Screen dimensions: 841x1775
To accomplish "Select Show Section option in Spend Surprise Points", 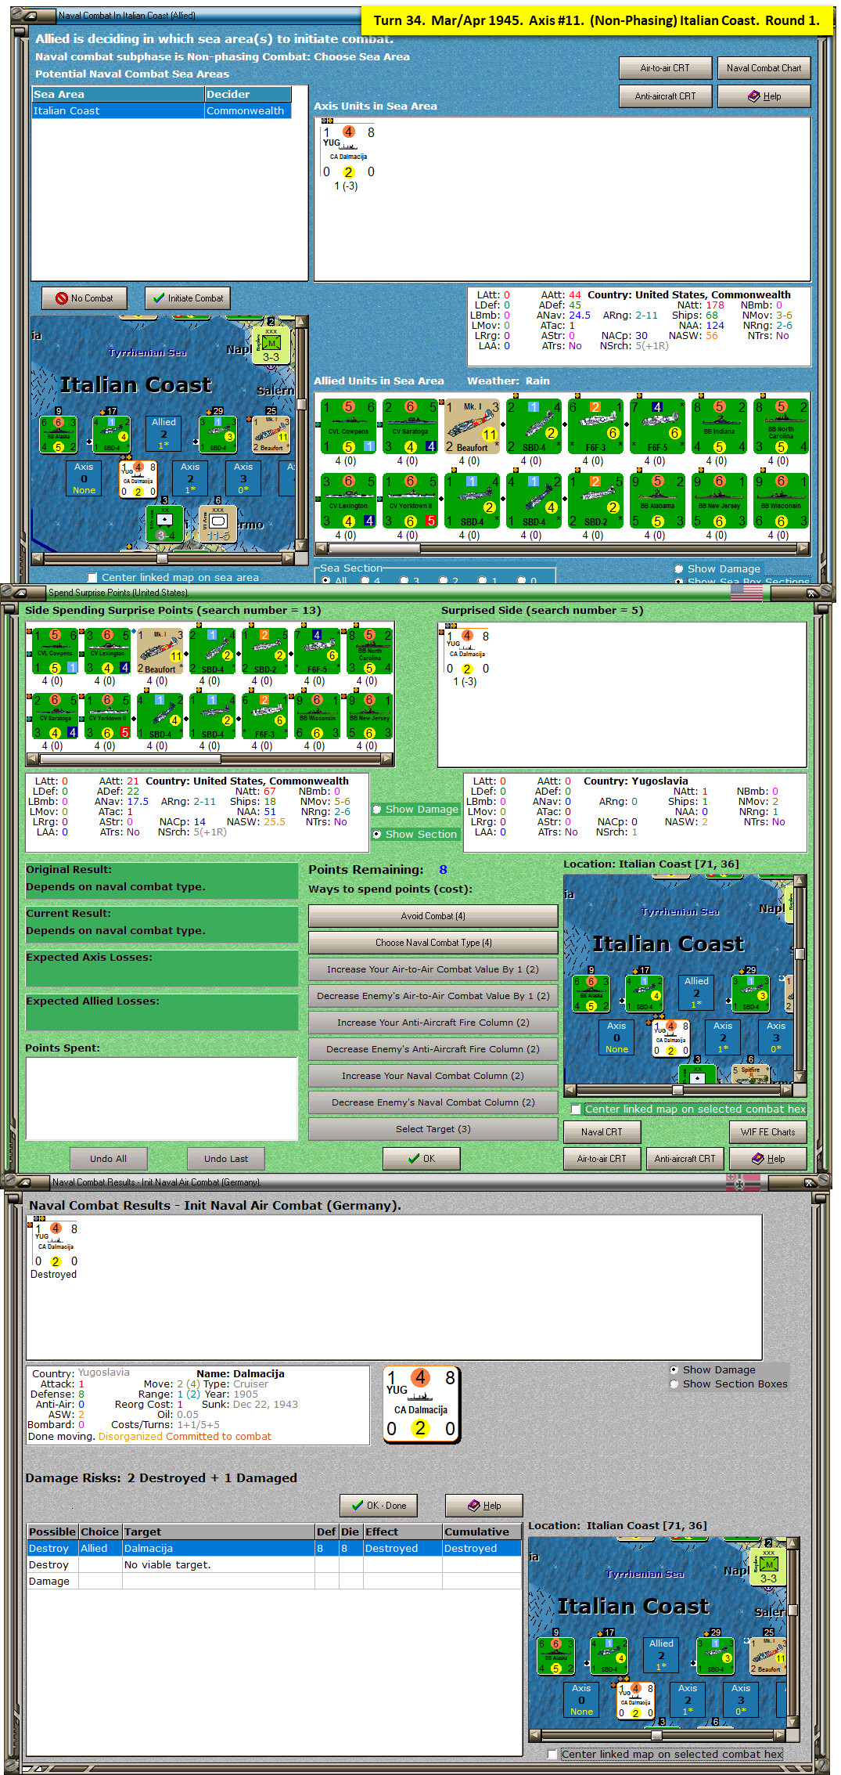I will click(376, 835).
